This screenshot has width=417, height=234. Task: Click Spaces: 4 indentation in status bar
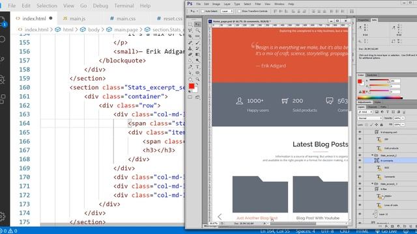point(306,231)
